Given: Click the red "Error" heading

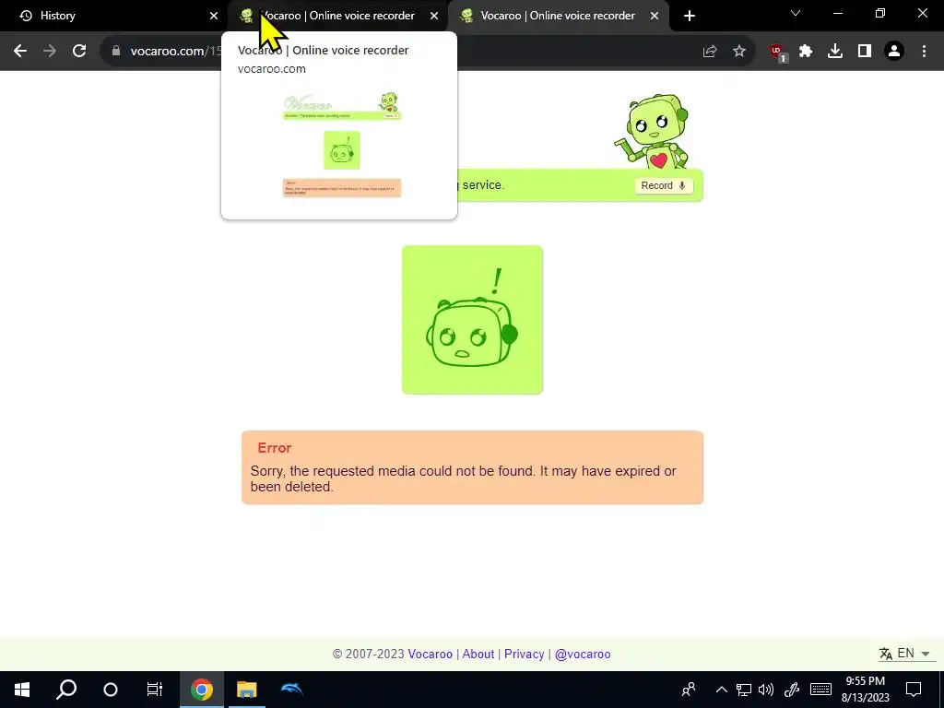Looking at the screenshot, I should [275, 448].
